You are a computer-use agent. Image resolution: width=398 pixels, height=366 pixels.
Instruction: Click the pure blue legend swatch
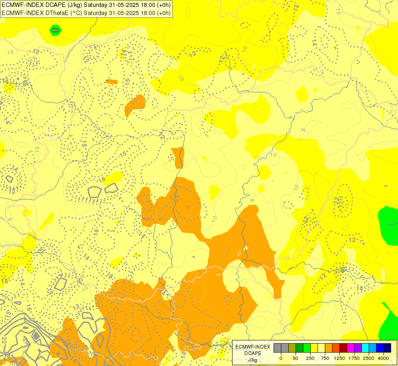pyautogui.click(x=380, y=348)
